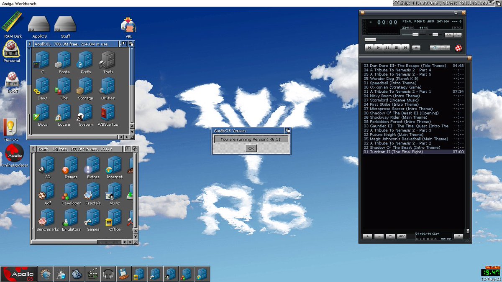This screenshot has height=282, width=502.
Task: Open the Personal desktop icon
Action: point(12,52)
